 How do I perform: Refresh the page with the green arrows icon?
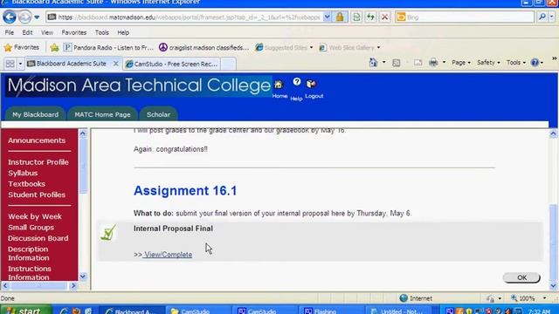[370, 17]
